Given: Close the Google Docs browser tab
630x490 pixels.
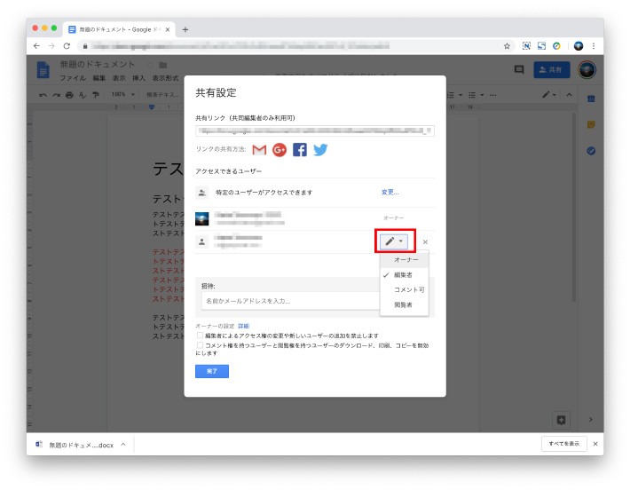Looking at the screenshot, I should (168, 29).
